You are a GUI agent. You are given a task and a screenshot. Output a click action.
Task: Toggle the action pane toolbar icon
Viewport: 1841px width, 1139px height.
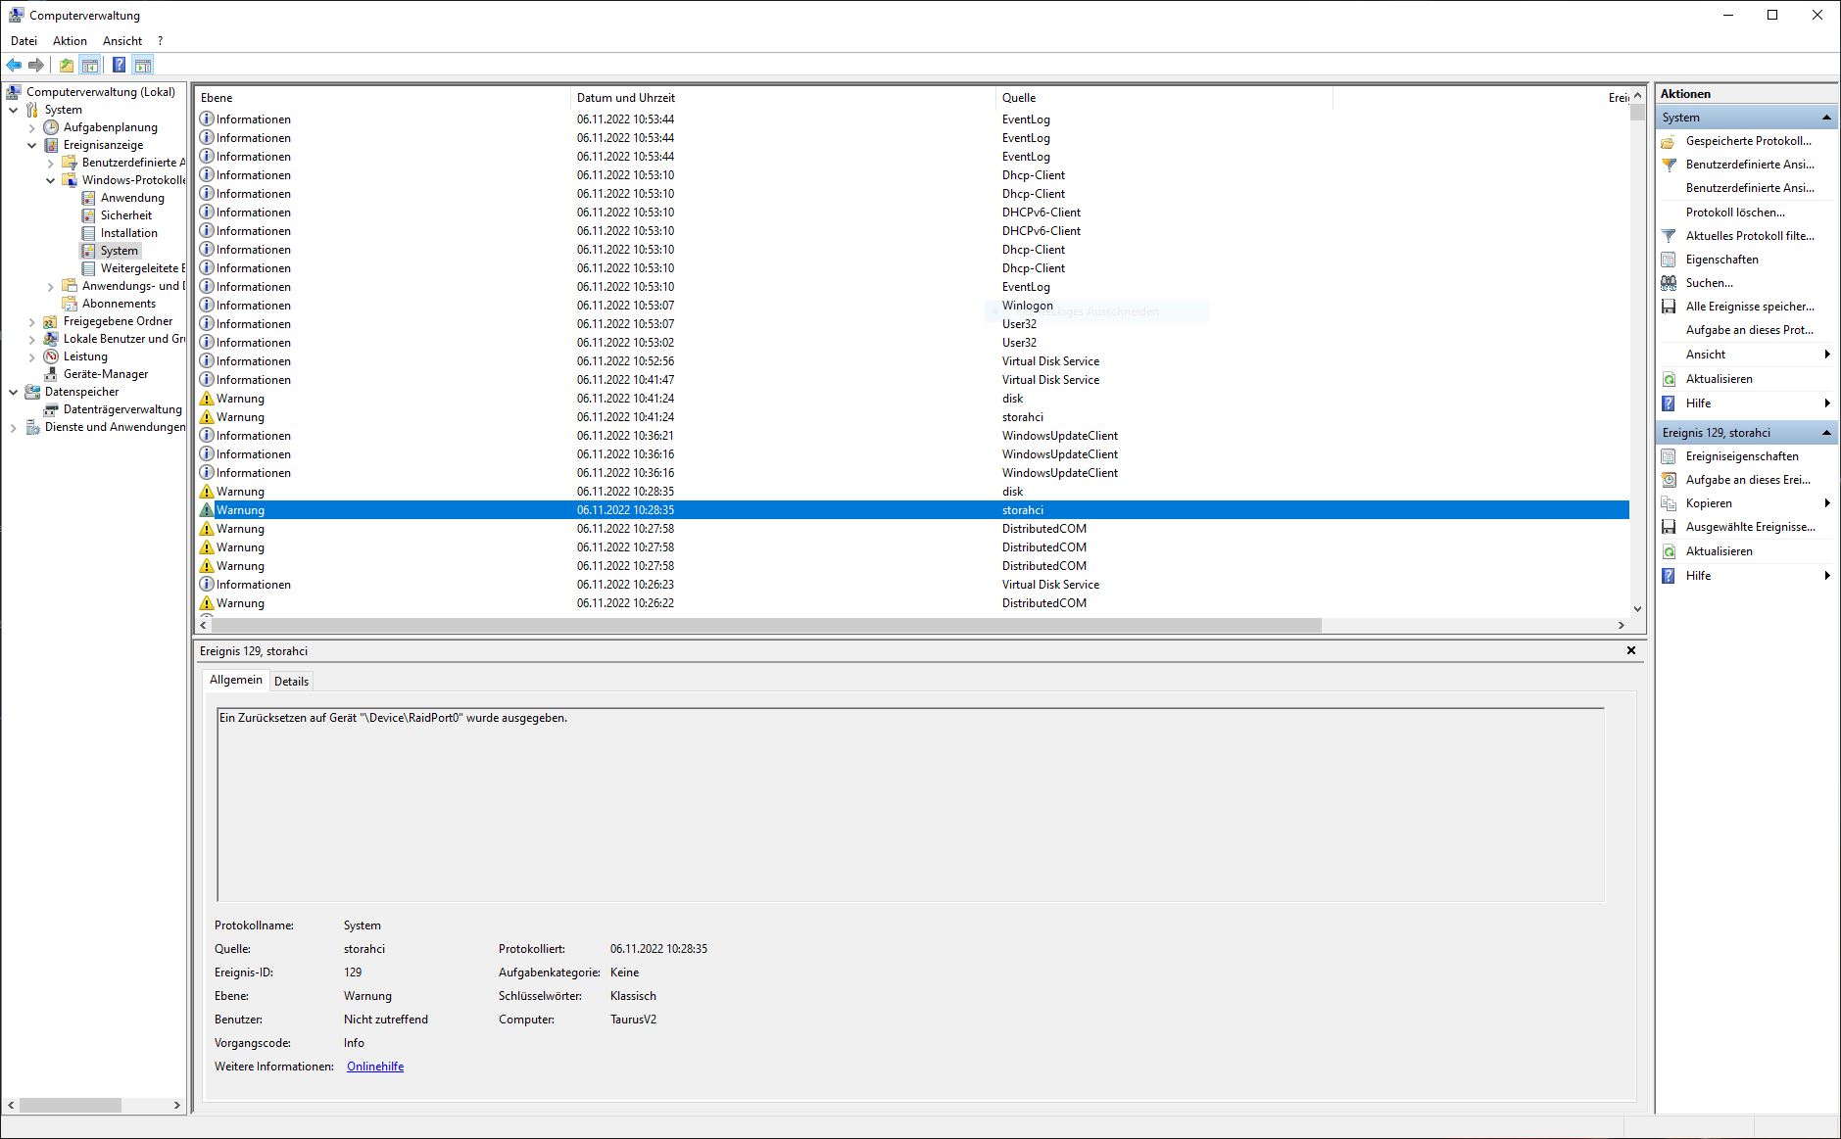pyautogui.click(x=143, y=66)
